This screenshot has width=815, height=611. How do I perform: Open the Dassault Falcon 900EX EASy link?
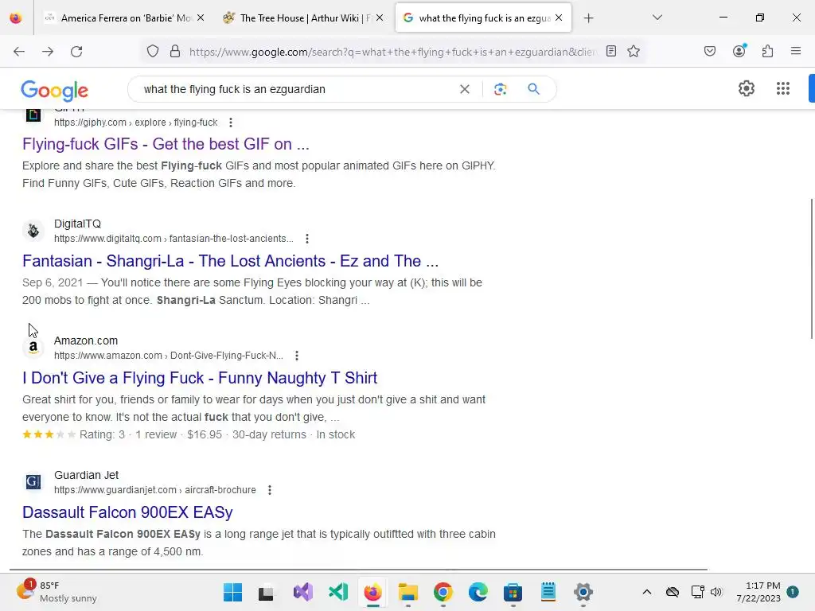[x=127, y=512]
